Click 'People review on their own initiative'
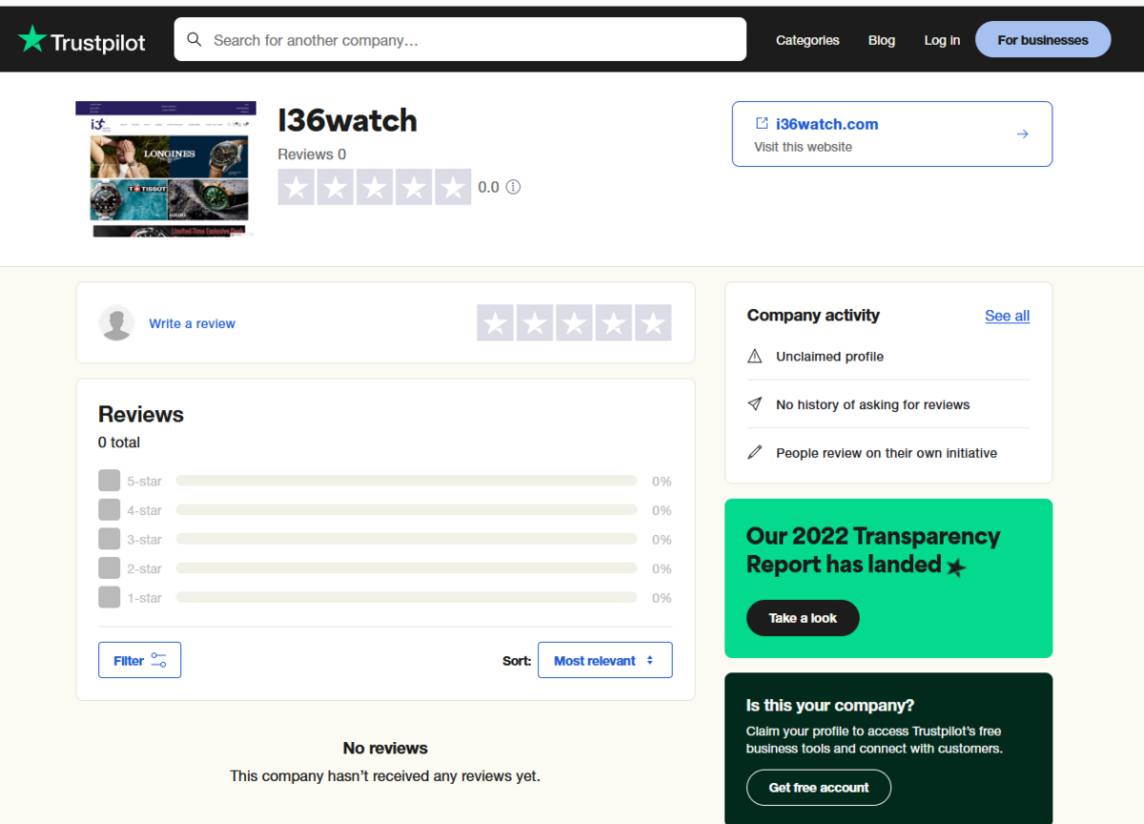 tap(887, 453)
